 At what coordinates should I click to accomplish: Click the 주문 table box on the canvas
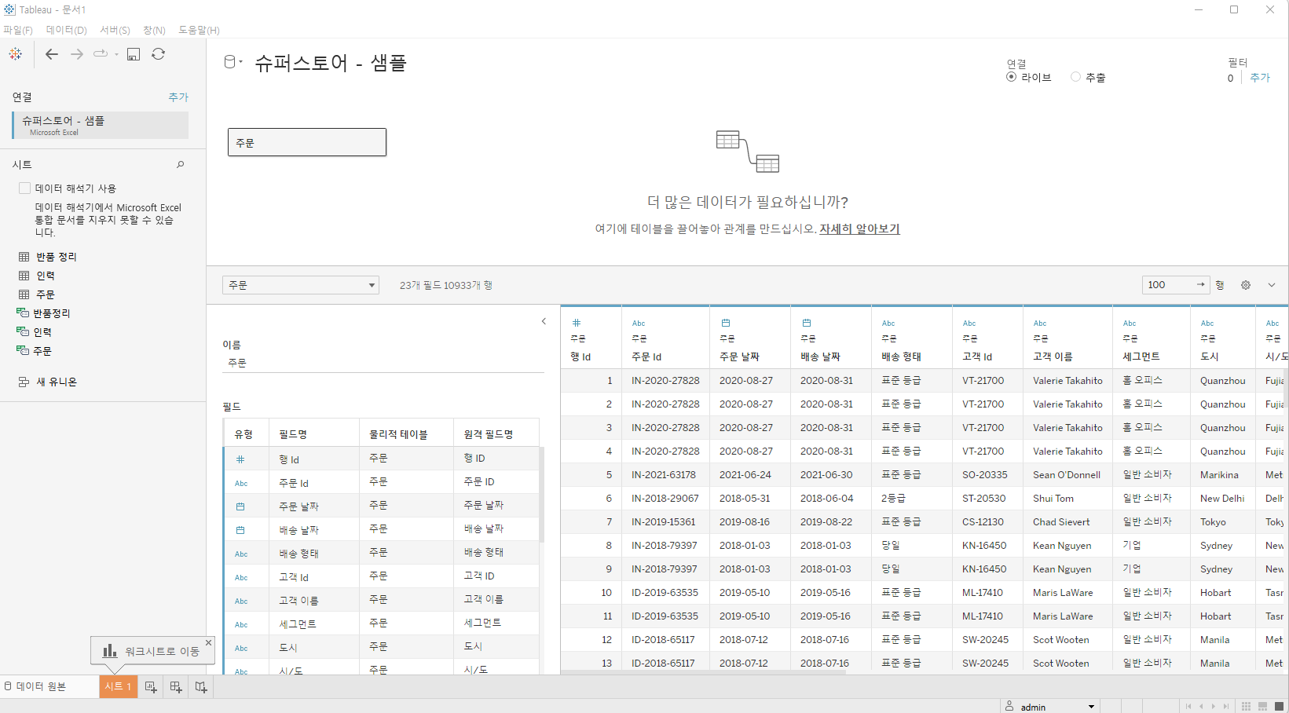(307, 142)
